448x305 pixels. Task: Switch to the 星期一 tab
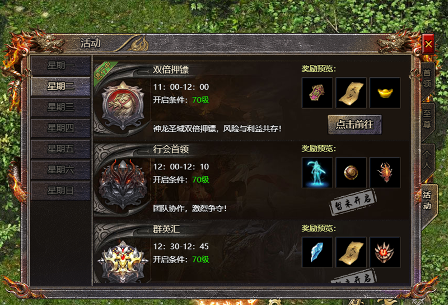click(x=60, y=66)
